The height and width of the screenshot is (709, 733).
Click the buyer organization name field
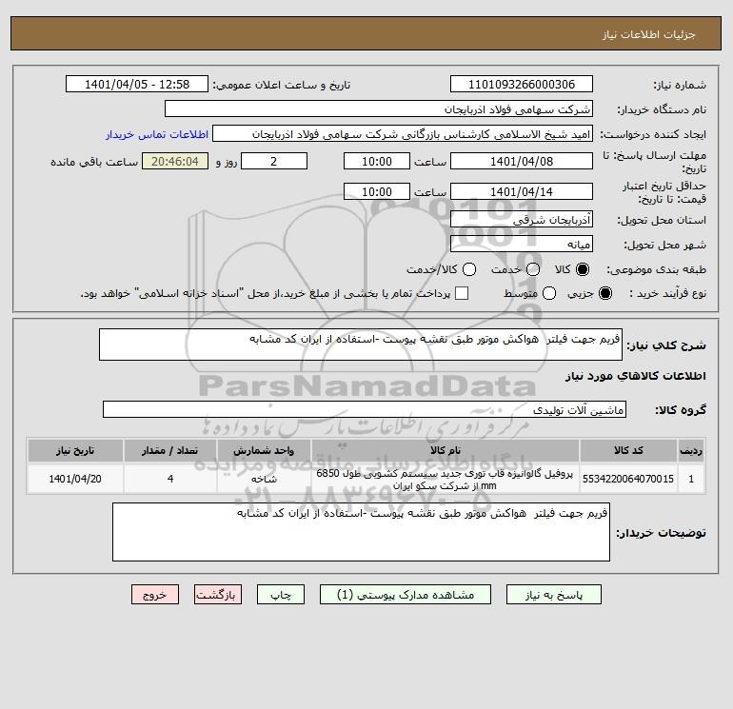(379, 109)
